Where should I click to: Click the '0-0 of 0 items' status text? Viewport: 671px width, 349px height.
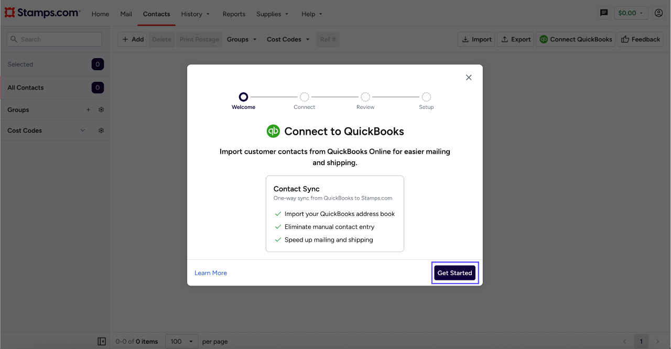pyautogui.click(x=137, y=341)
